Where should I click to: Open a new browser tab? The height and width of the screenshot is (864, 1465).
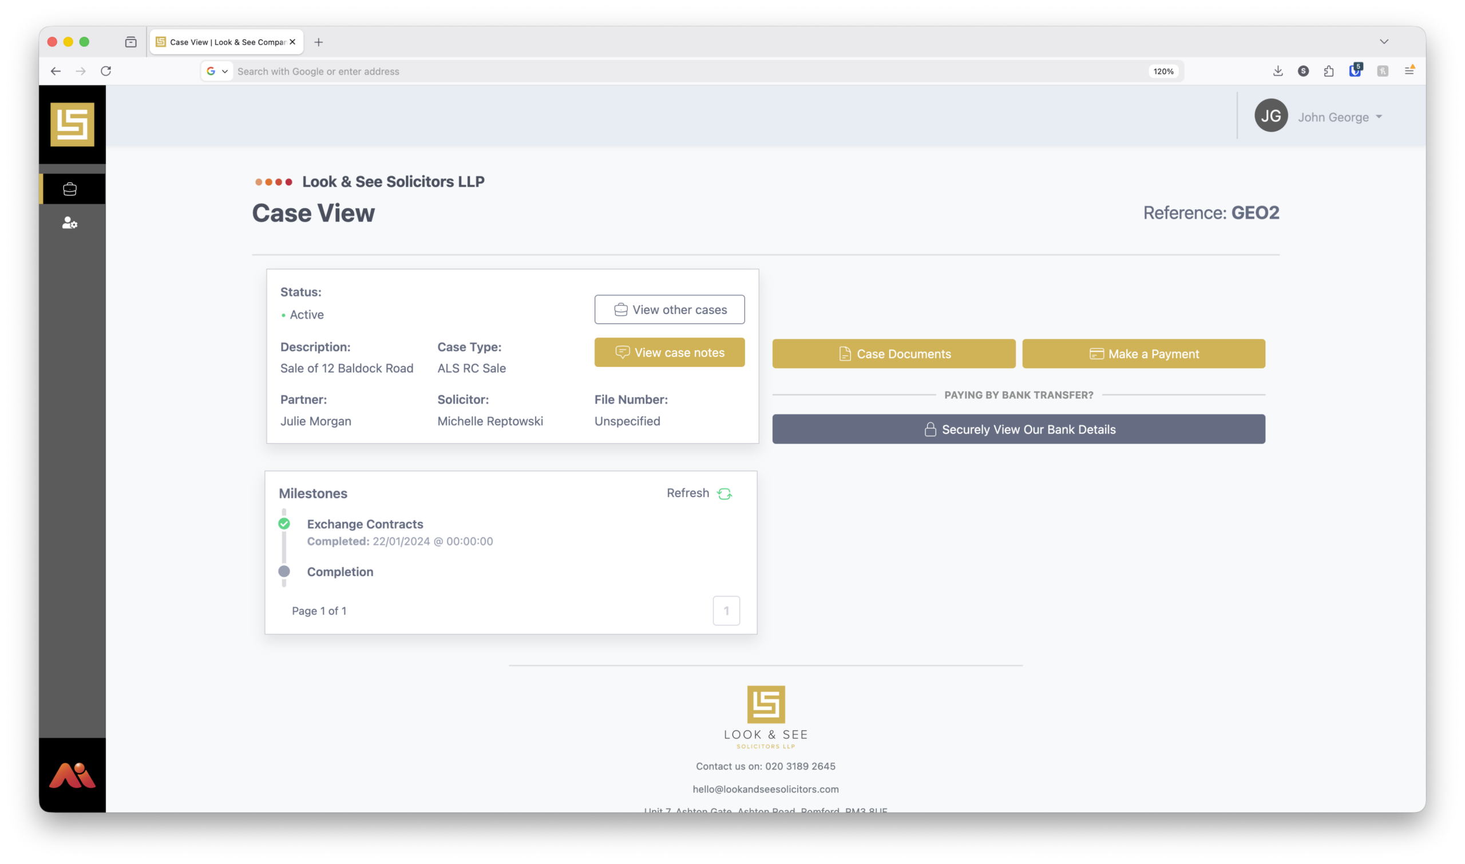coord(319,42)
